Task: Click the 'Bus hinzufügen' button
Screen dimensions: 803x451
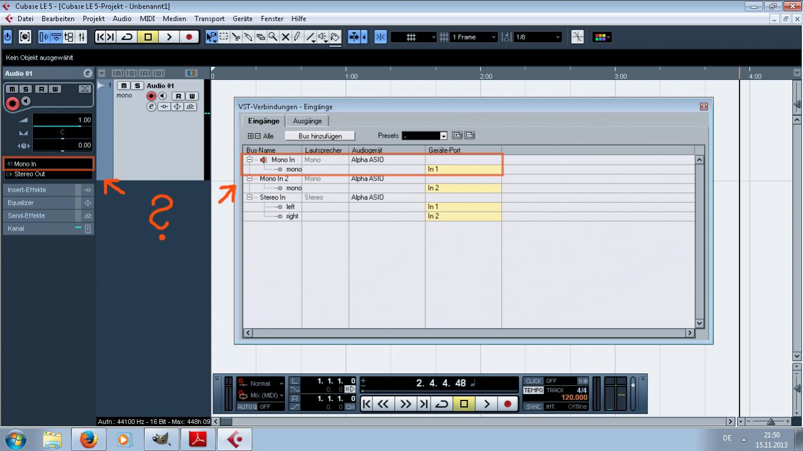Action: click(320, 136)
